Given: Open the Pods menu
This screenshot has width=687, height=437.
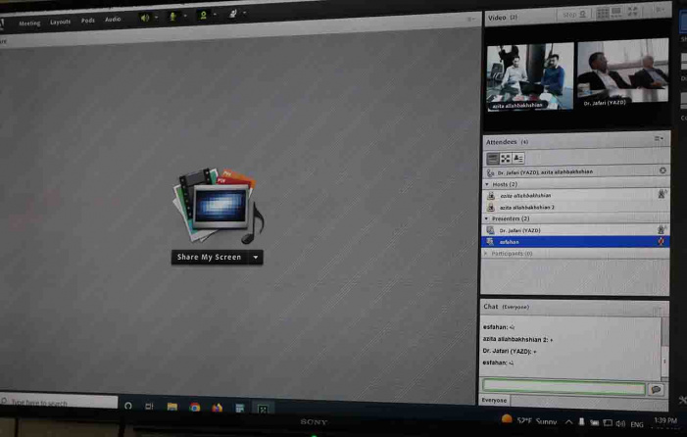Looking at the screenshot, I should pyautogui.click(x=88, y=20).
